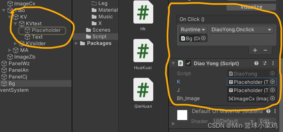Open object picker for K field
Viewport: 283px width, 132px height.
pos(273,82)
